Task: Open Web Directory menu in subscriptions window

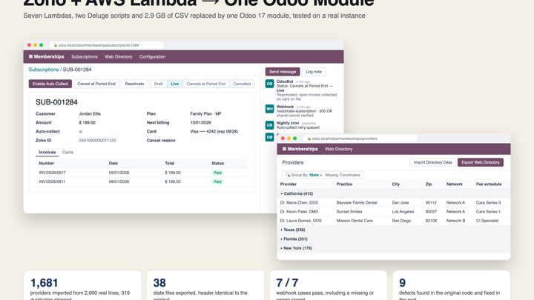Action: 119,57
